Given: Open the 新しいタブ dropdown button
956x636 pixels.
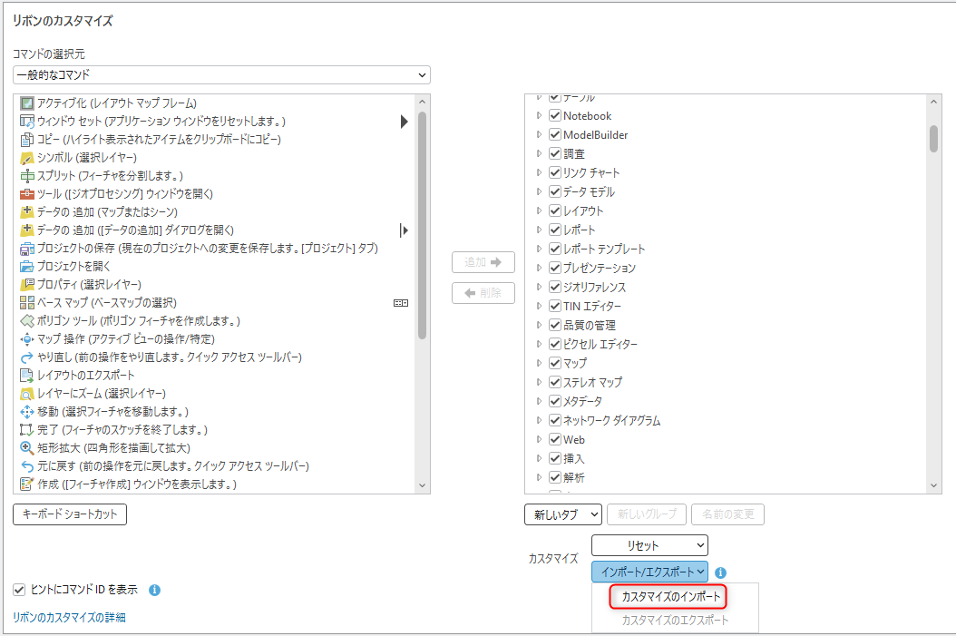Looking at the screenshot, I should tap(562, 514).
